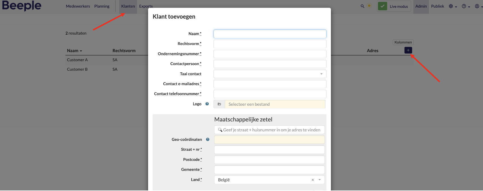The image size is (483, 191).
Task: Click the Selecteer een bestand field
Action: [275, 104]
